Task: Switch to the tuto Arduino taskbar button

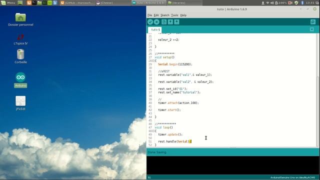Action: coord(148,3)
